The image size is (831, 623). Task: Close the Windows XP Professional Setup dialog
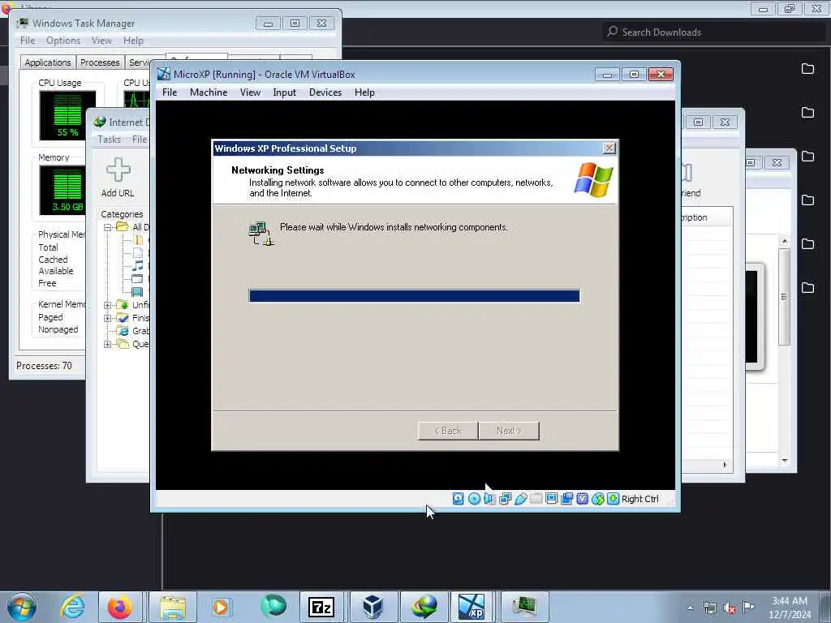click(x=609, y=148)
